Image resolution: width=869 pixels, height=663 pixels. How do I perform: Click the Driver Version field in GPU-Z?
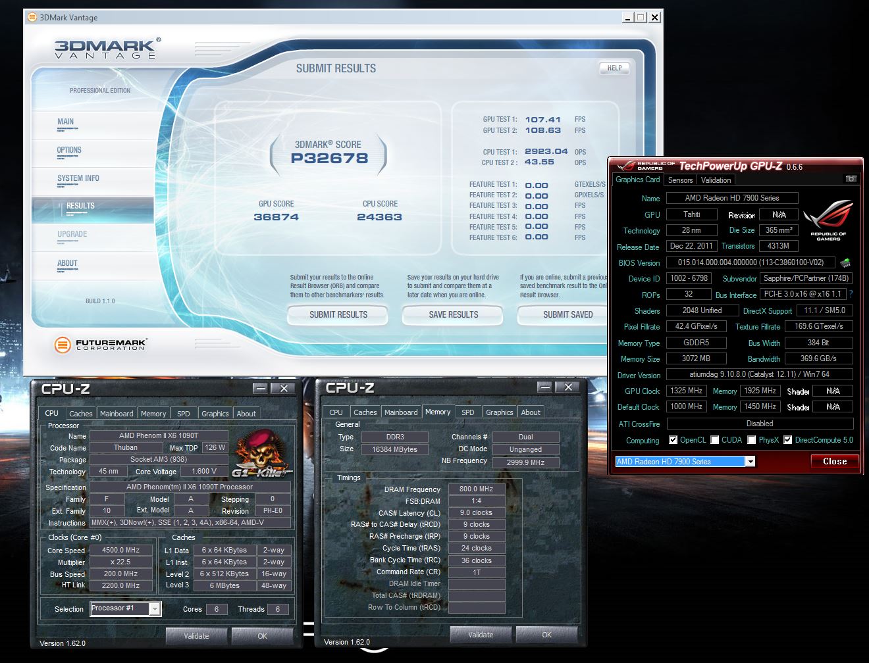(760, 374)
